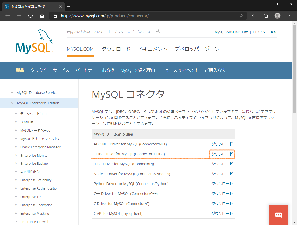Open Enterprise Encryption sidebar link
Screen dimensions: 297x225
[36, 205]
